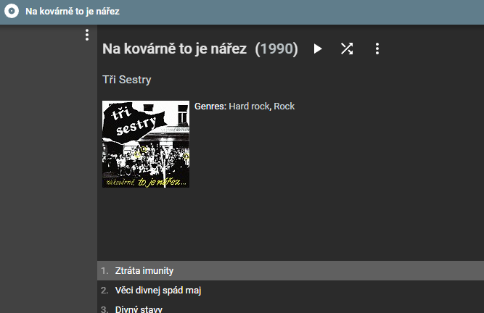Click the disc icon in the title bar

pos(12,12)
